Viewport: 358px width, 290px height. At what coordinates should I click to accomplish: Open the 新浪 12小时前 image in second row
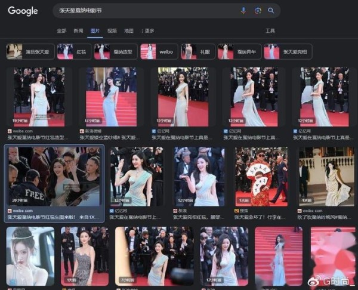(199, 177)
